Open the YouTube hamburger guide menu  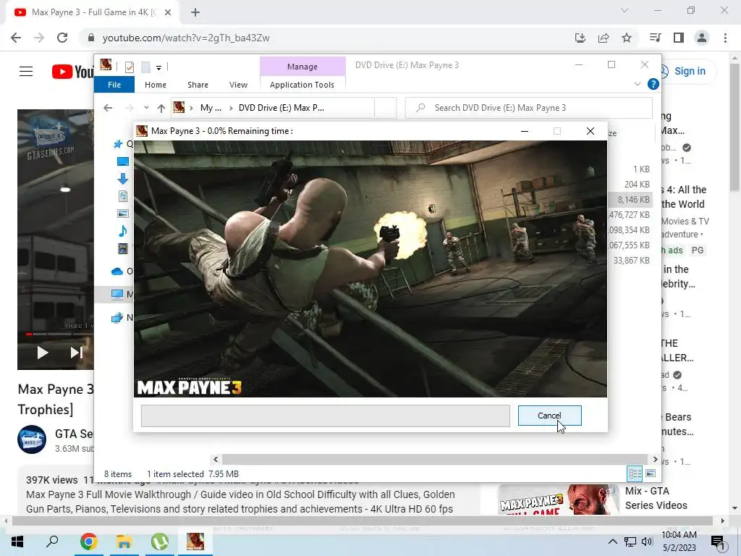tap(26, 72)
